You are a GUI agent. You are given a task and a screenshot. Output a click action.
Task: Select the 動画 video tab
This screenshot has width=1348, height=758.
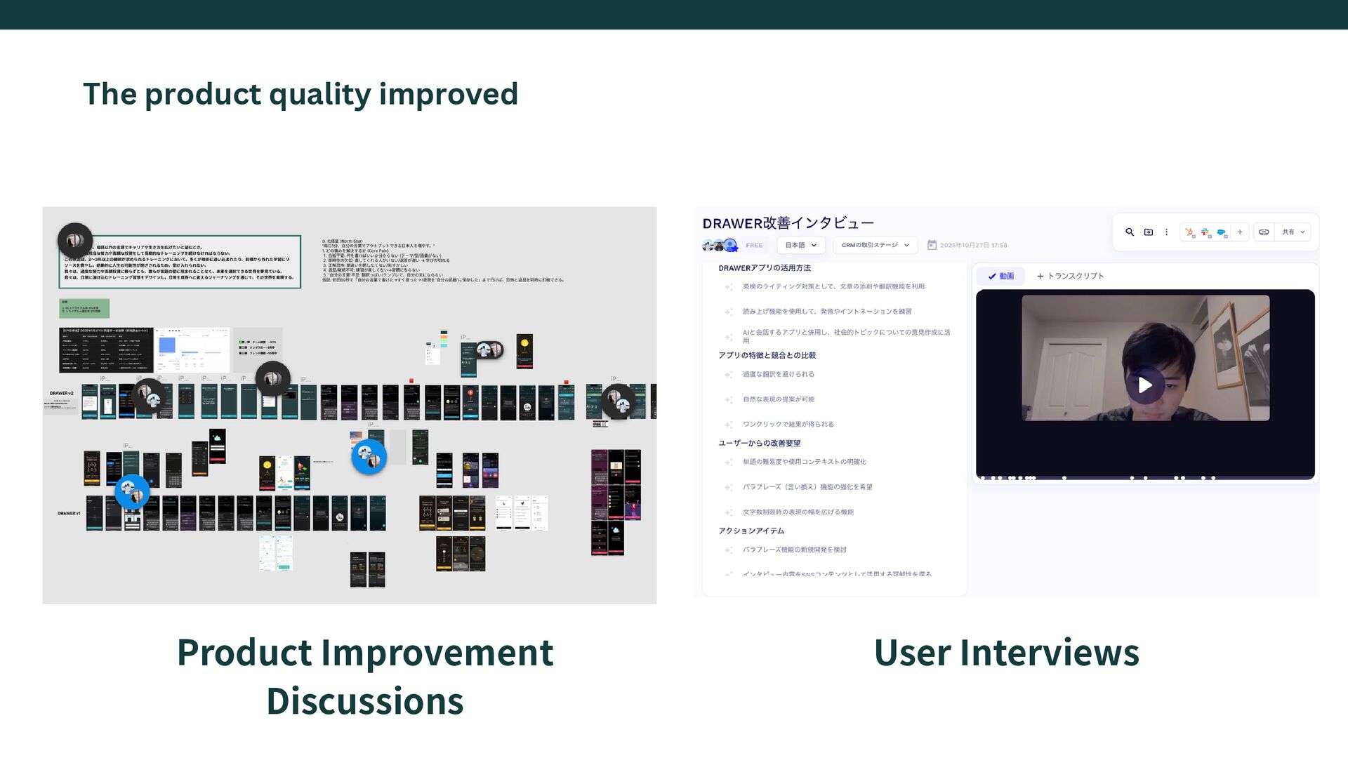(x=1001, y=277)
